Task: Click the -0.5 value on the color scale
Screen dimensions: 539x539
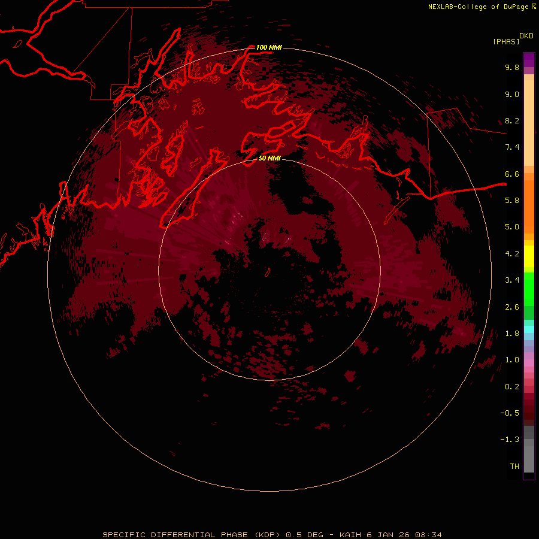Action: coord(510,413)
